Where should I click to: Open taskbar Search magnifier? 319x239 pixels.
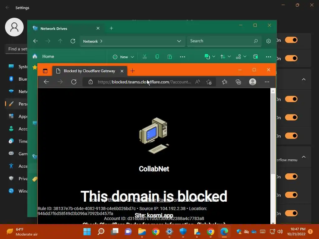pyautogui.click(x=101, y=232)
